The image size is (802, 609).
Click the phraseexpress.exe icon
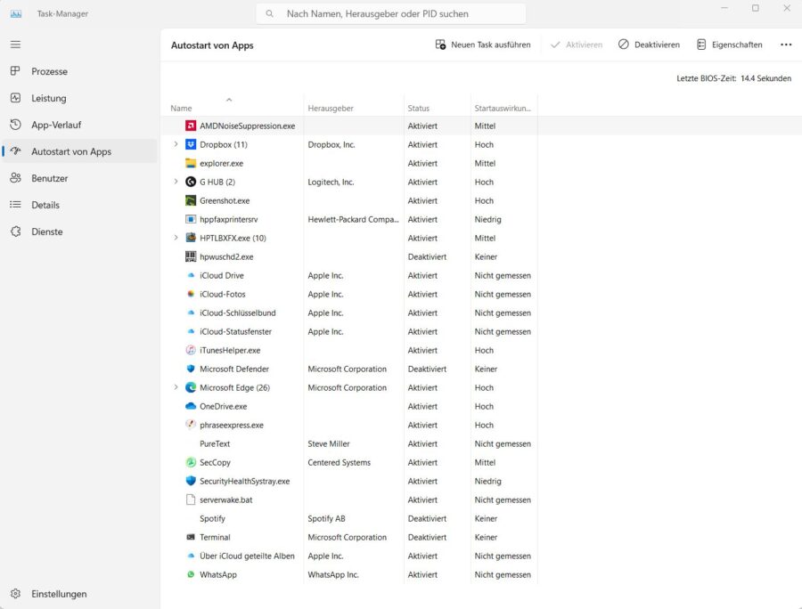coord(191,425)
